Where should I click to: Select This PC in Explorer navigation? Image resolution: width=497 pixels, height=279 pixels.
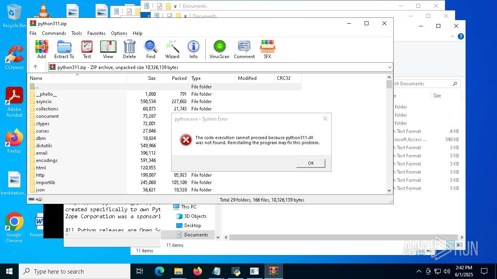pyautogui.click(x=185, y=207)
